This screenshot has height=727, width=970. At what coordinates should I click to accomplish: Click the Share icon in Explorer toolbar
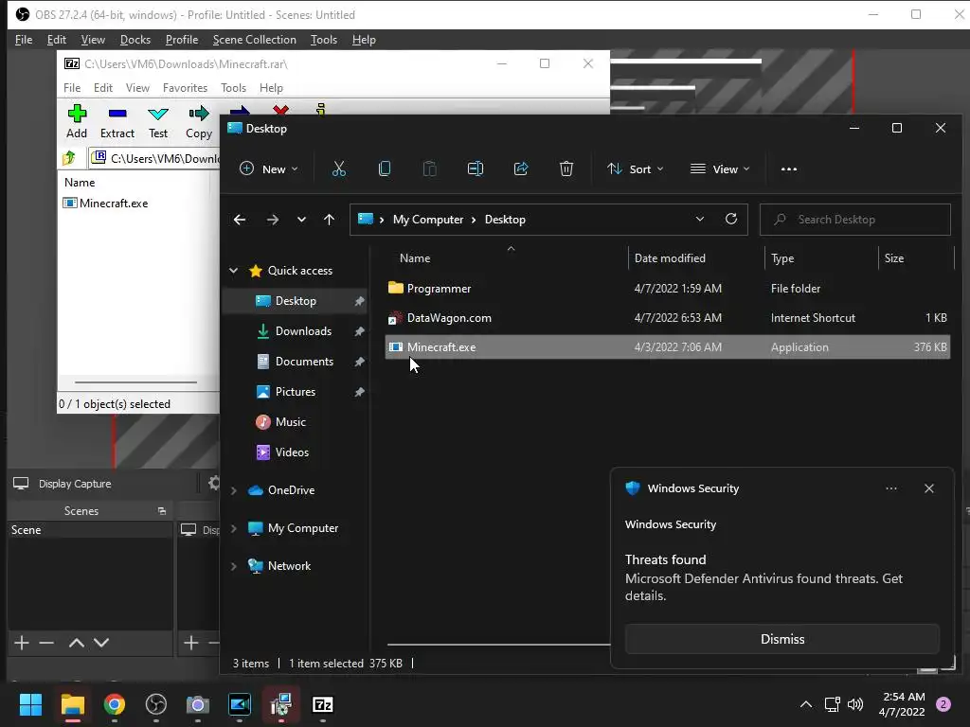coord(521,168)
